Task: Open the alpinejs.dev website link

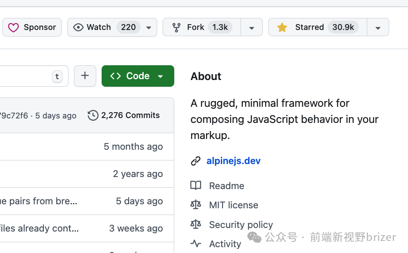Action: pos(233,161)
